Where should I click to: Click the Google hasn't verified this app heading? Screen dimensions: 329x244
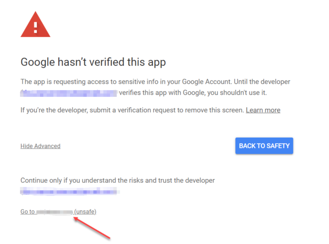[x=93, y=62]
